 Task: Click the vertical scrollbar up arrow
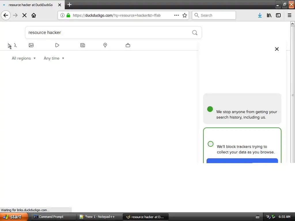point(293,24)
